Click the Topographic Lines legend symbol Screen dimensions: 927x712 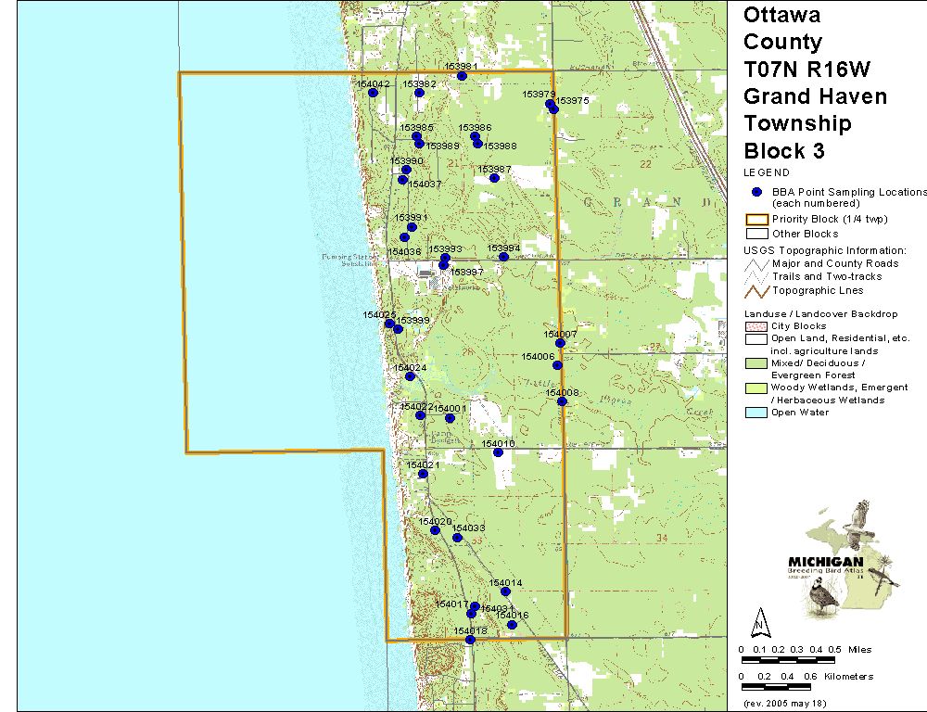point(756,290)
